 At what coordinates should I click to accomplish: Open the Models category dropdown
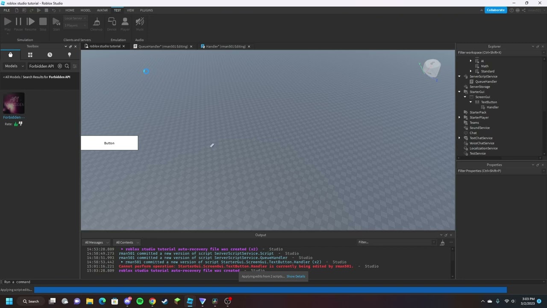pyautogui.click(x=14, y=66)
